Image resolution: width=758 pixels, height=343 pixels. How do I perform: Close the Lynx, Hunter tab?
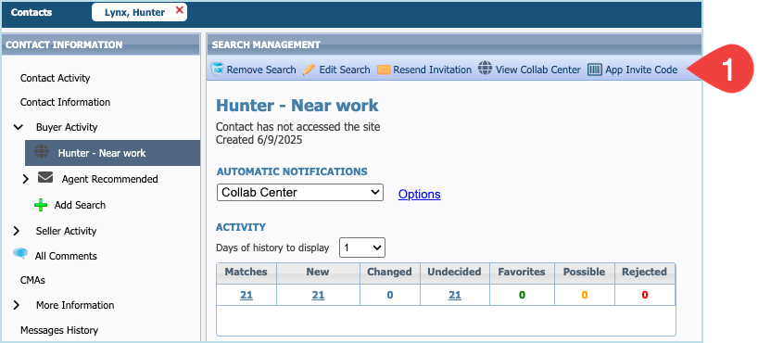point(180,10)
